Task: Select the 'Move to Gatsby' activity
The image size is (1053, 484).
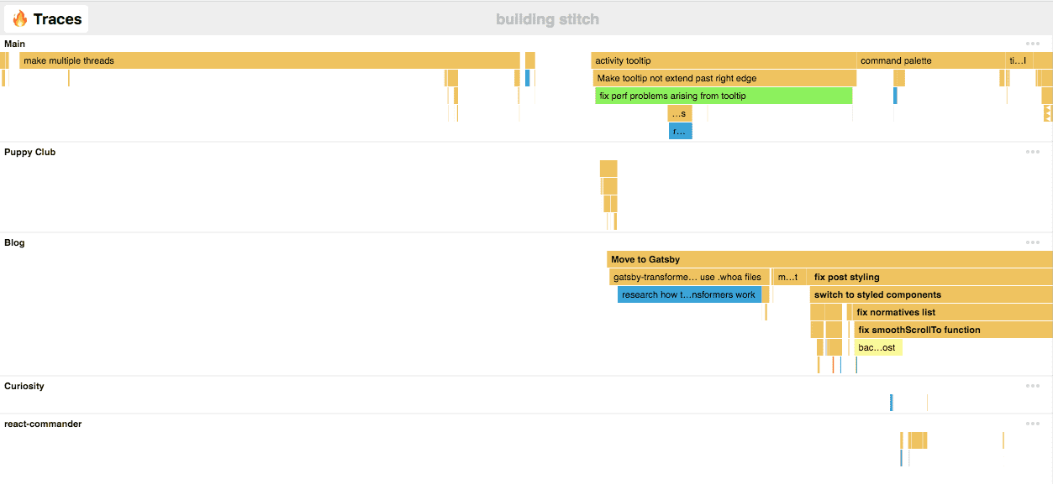Action: click(829, 259)
